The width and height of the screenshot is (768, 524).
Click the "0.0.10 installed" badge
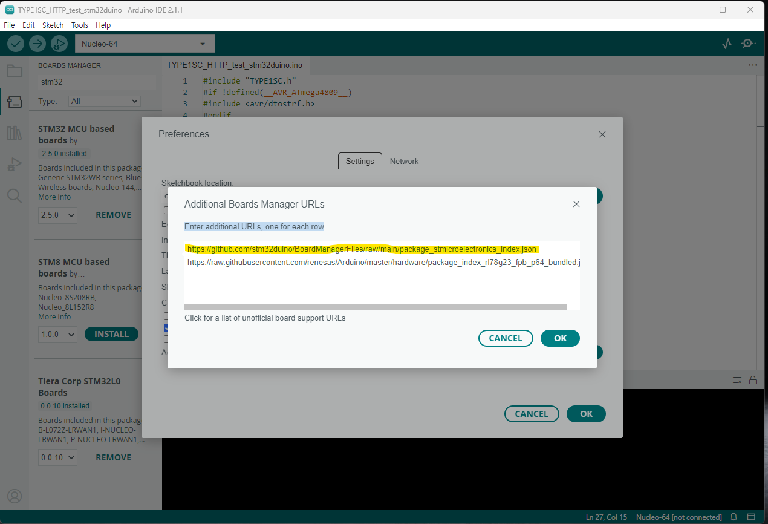tap(65, 406)
